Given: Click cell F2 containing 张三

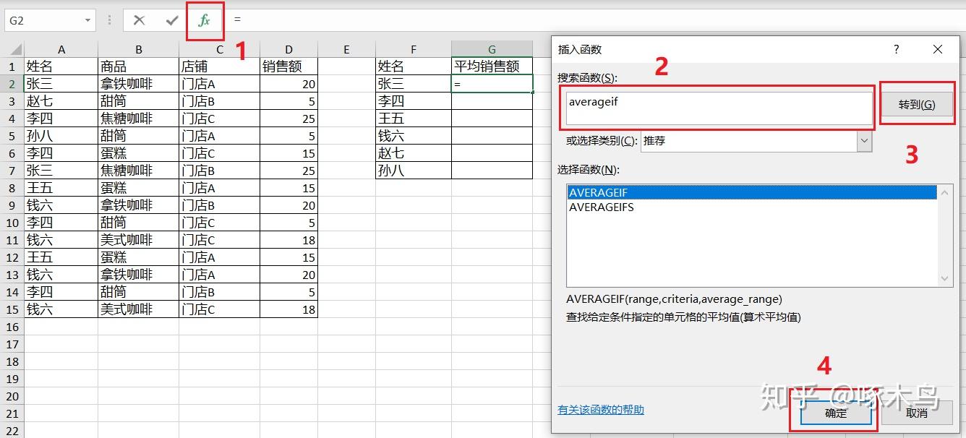Looking at the screenshot, I should (x=414, y=84).
